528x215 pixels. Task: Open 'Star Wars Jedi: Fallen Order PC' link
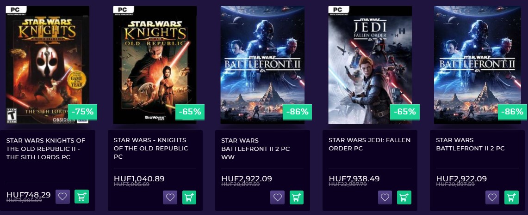click(369, 144)
